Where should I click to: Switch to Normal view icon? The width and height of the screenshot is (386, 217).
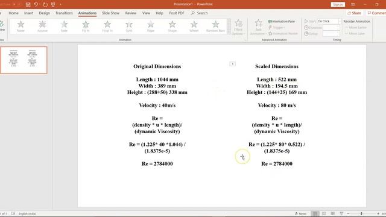[315, 213]
